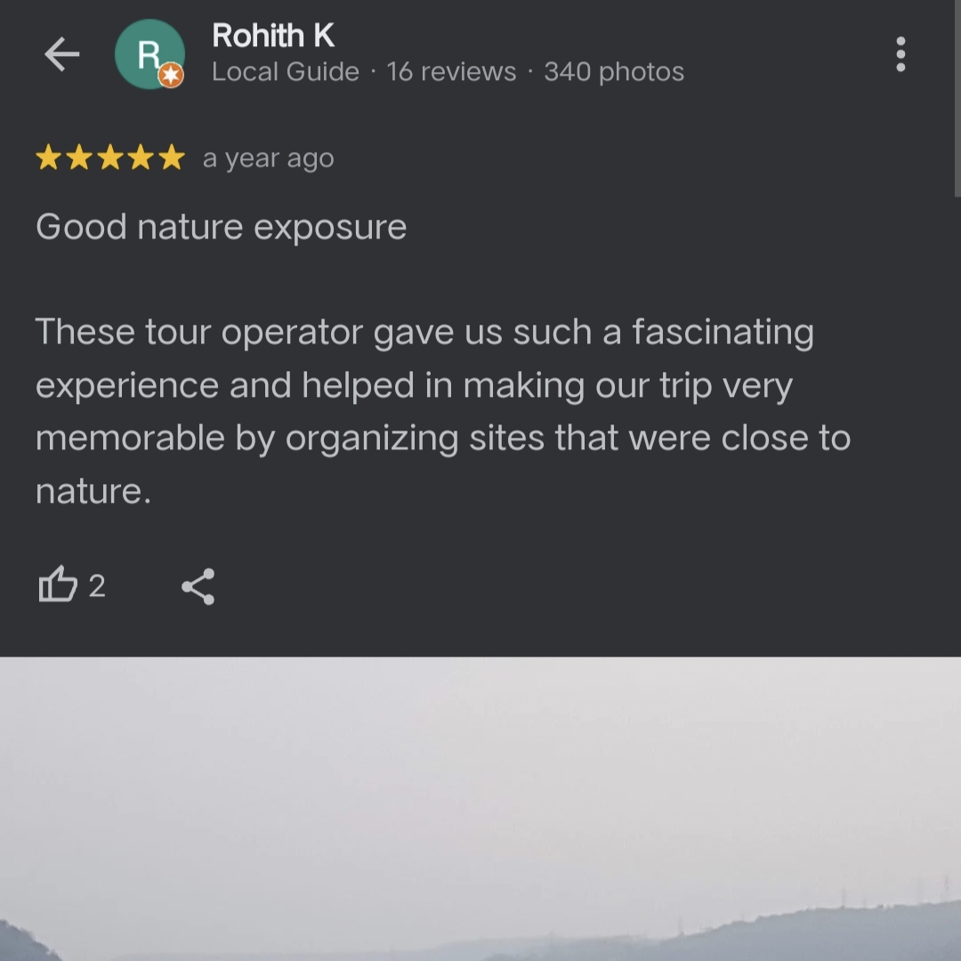
Task: Click the 'a year ago' timestamp
Action: 269,158
